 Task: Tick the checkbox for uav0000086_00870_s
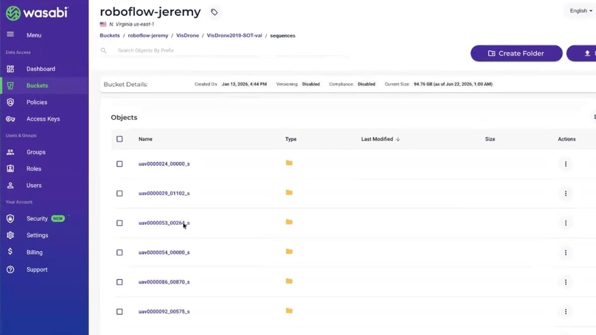pos(120,282)
